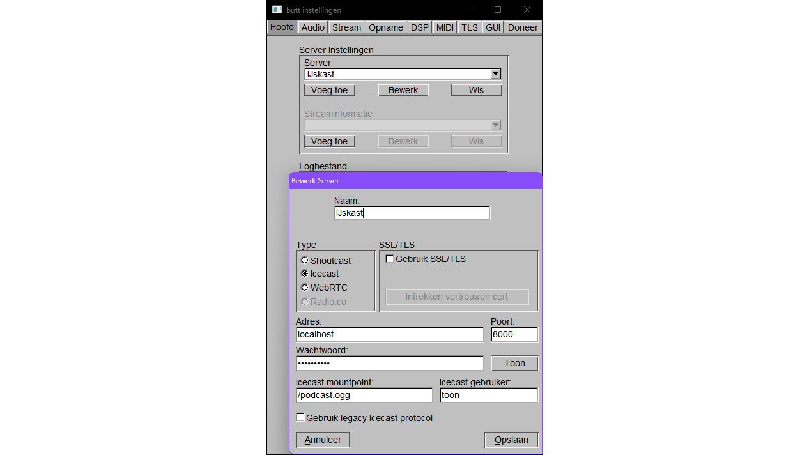Image resolution: width=809 pixels, height=455 pixels.
Task: Select the Hoofd tab
Action: pos(282,27)
